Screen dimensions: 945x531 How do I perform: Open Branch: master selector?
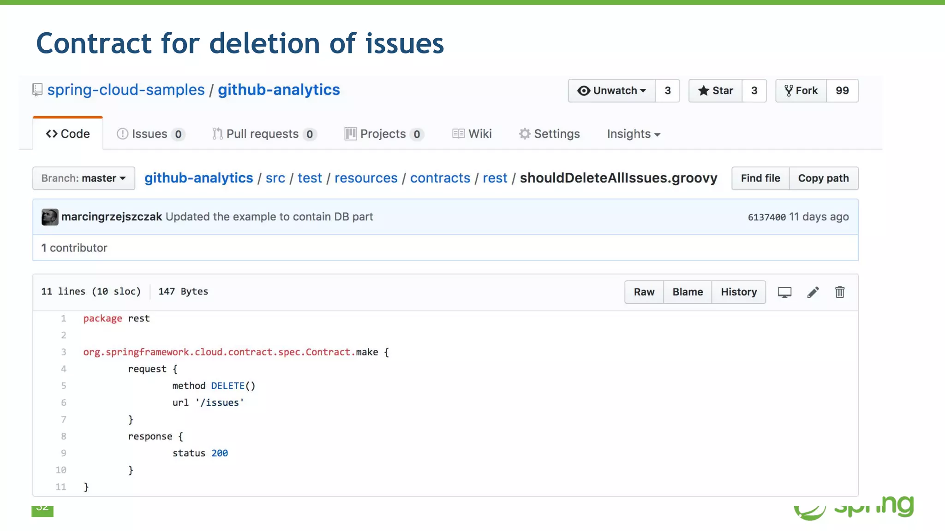tap(84, 178)
